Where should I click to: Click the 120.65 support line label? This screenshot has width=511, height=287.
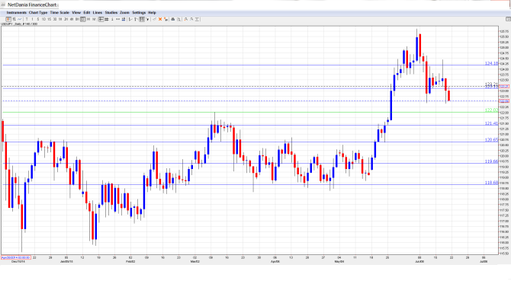tap(491, 140)
